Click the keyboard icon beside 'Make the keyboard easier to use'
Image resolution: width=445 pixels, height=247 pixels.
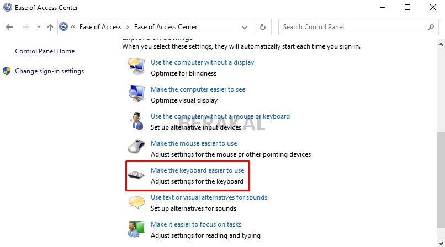pos(136,175)
